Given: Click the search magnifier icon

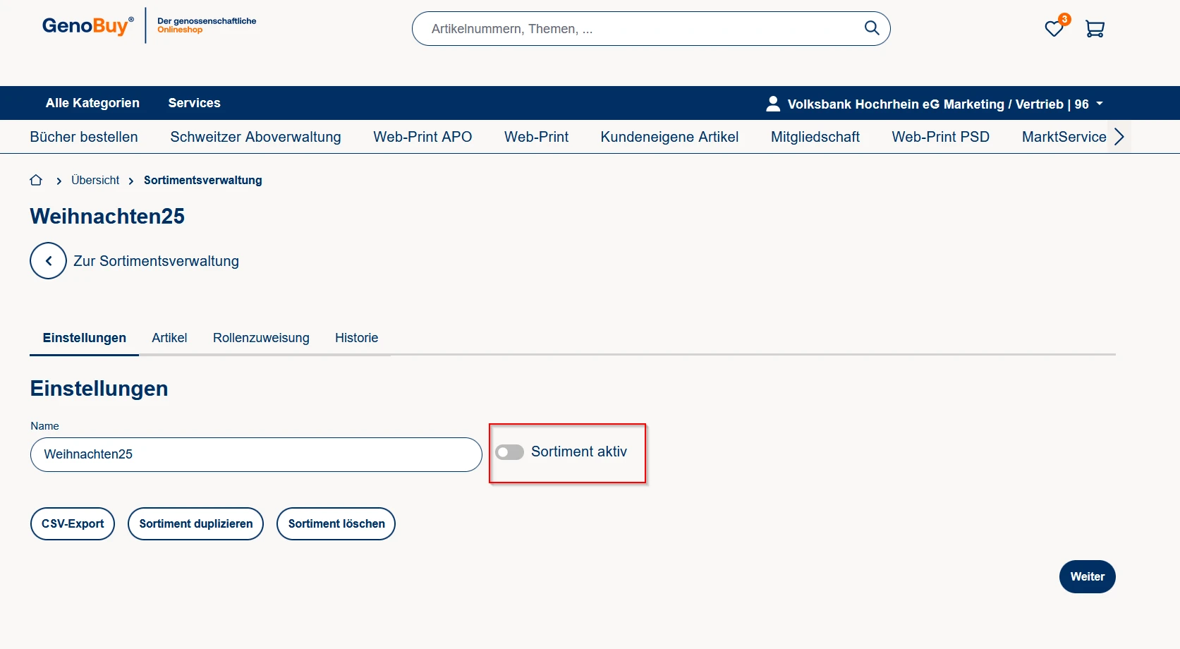Looking at the screenshot, I should tap(872, 28).
